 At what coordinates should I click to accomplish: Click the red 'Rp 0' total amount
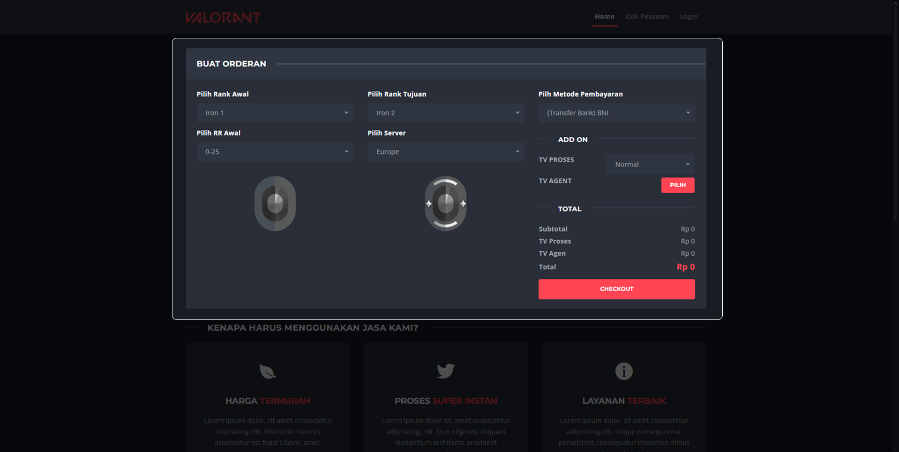(685, 267)
